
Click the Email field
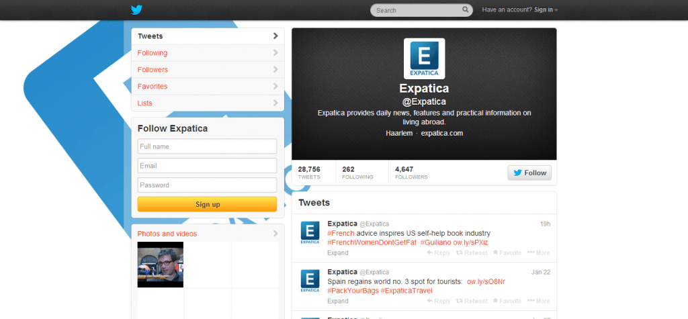(x=207, y=165)
